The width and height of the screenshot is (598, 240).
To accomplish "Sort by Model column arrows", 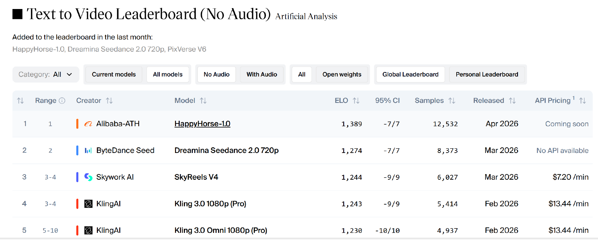I will pos(203,101).
